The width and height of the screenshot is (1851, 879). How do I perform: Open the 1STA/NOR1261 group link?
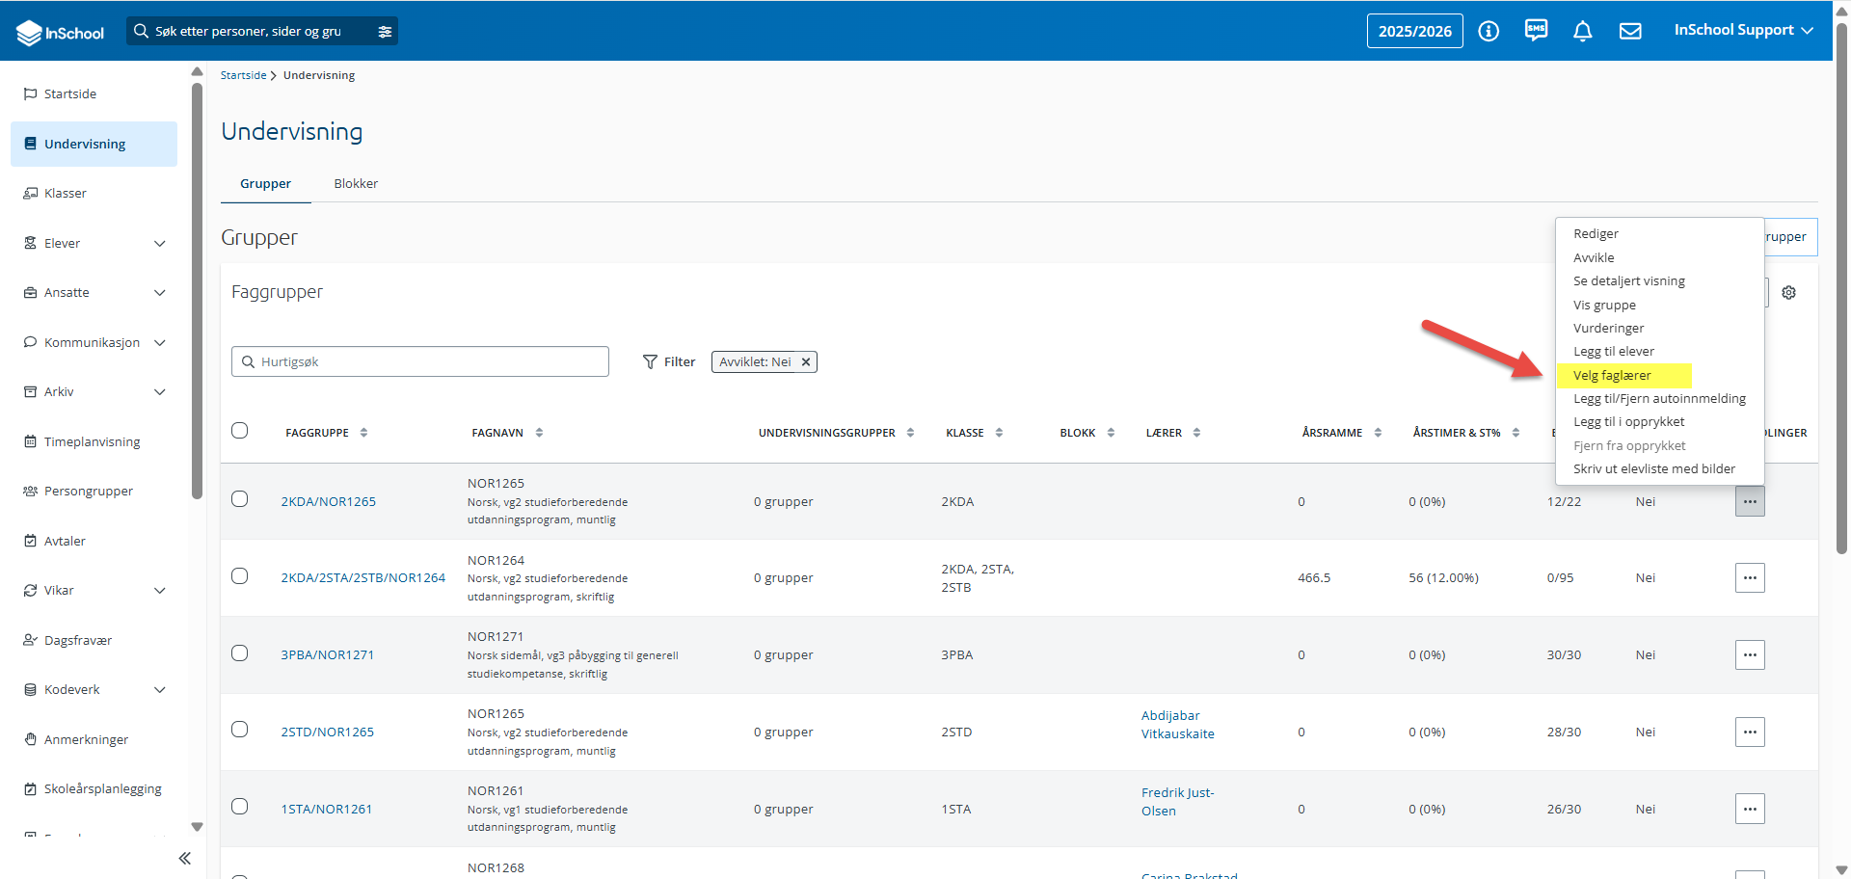tap(326, 809)
